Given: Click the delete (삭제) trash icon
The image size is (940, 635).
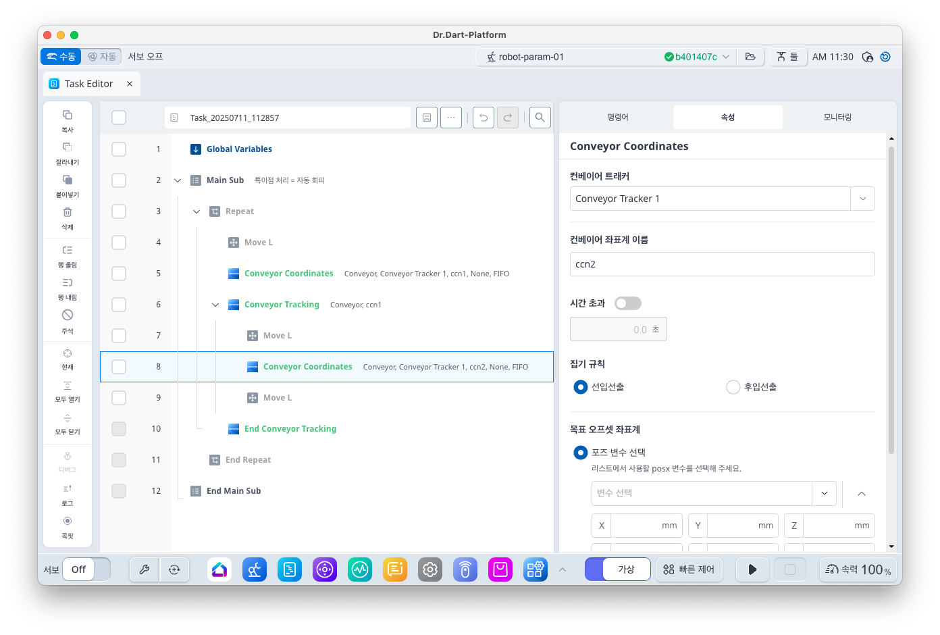Looking at the screenshot, I should [x=68, y=213].
